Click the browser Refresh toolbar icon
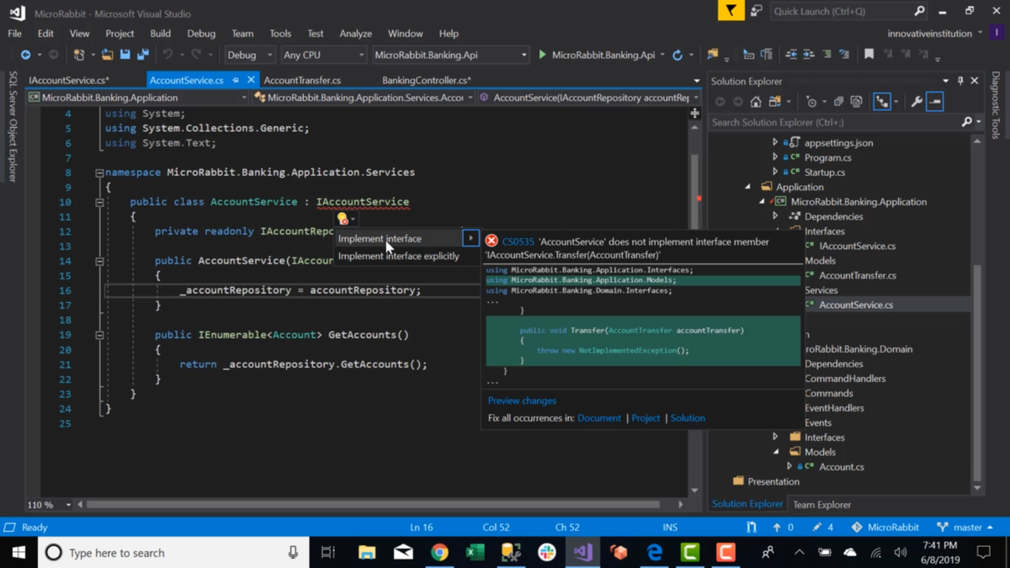 [678, 55]
